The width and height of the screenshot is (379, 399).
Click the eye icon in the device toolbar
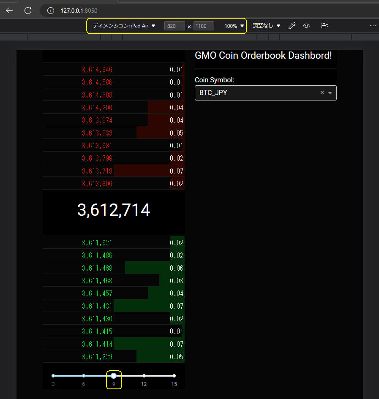pos(306,26)
